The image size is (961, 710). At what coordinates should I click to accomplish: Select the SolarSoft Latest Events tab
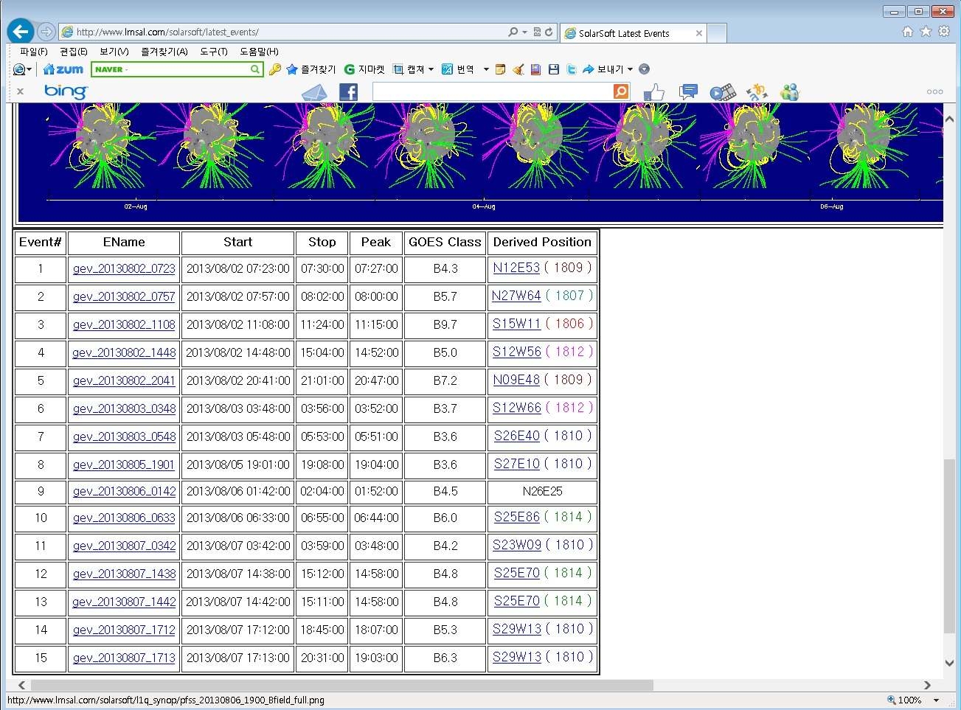click(624, 33)
